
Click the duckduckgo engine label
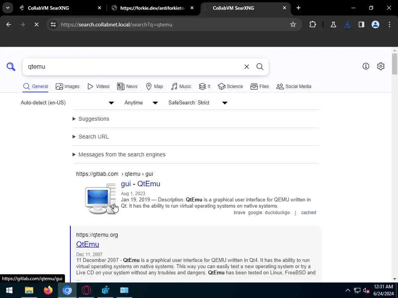coord(277,213)
